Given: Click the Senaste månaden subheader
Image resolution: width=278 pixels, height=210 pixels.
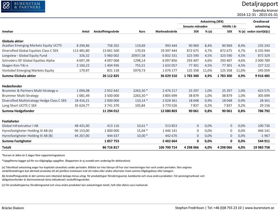Looking at the screenshot, I should (x=195, y=27).
